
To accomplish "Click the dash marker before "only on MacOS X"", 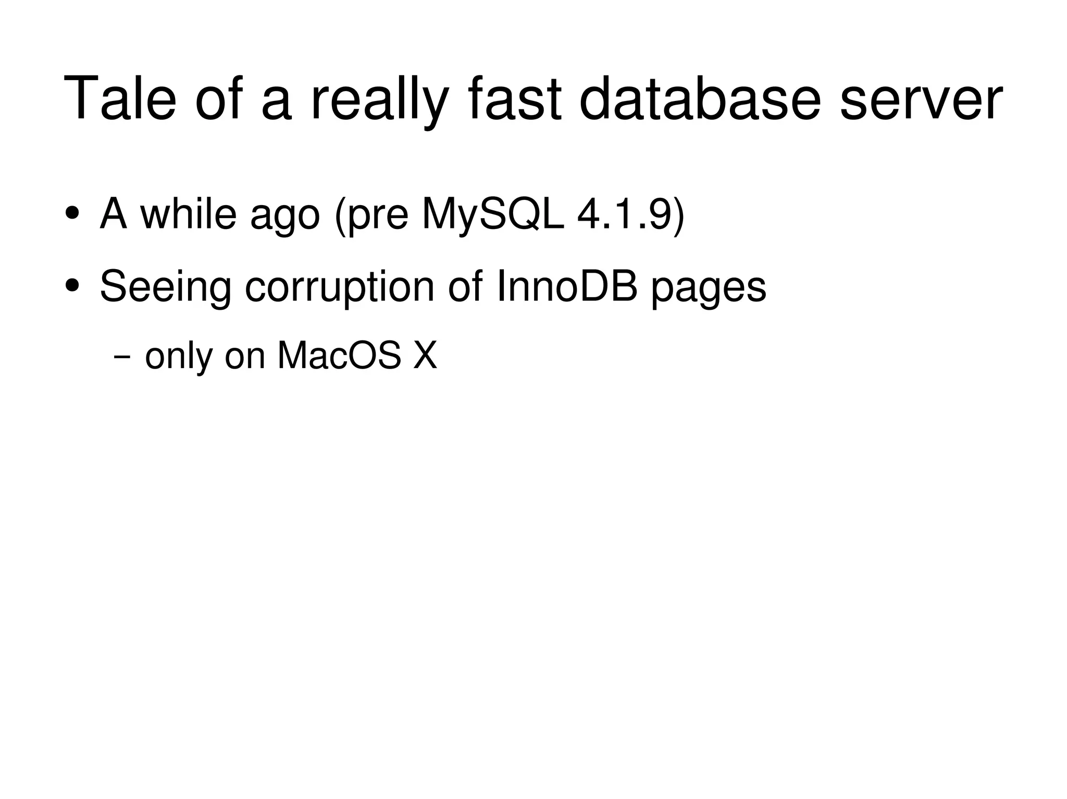I will point(121,357).
